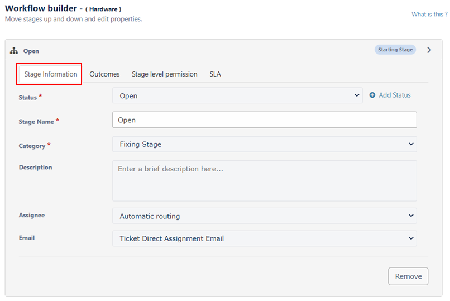Open the Assignee dropdown showing Automatic routing

(265, 216)
